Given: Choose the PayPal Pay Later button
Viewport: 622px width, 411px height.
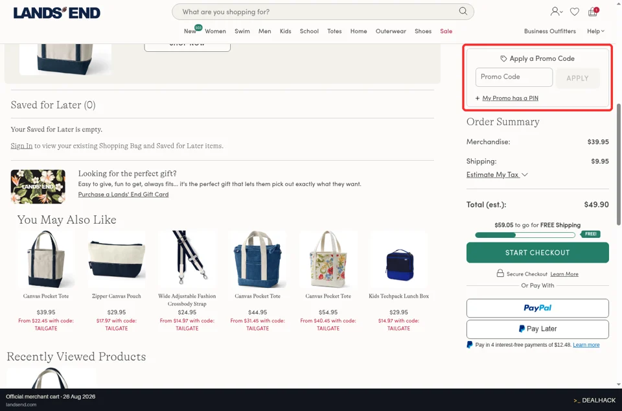Looking at the screenshot, I should click(538, 329).
